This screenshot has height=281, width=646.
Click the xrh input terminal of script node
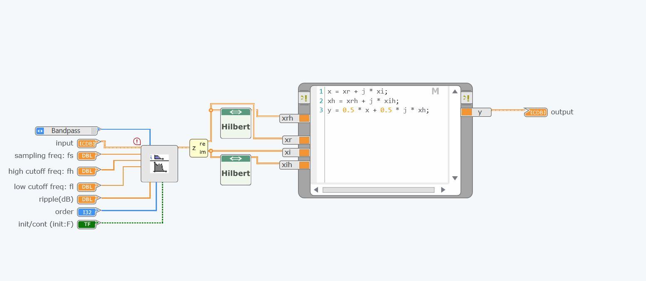pos(295,118)
